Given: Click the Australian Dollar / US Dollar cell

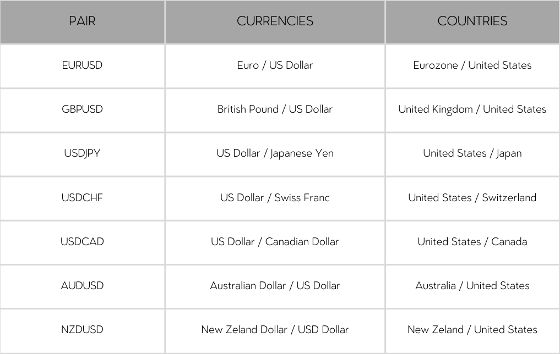Looking at the screenshot, I should click(275, 285).
